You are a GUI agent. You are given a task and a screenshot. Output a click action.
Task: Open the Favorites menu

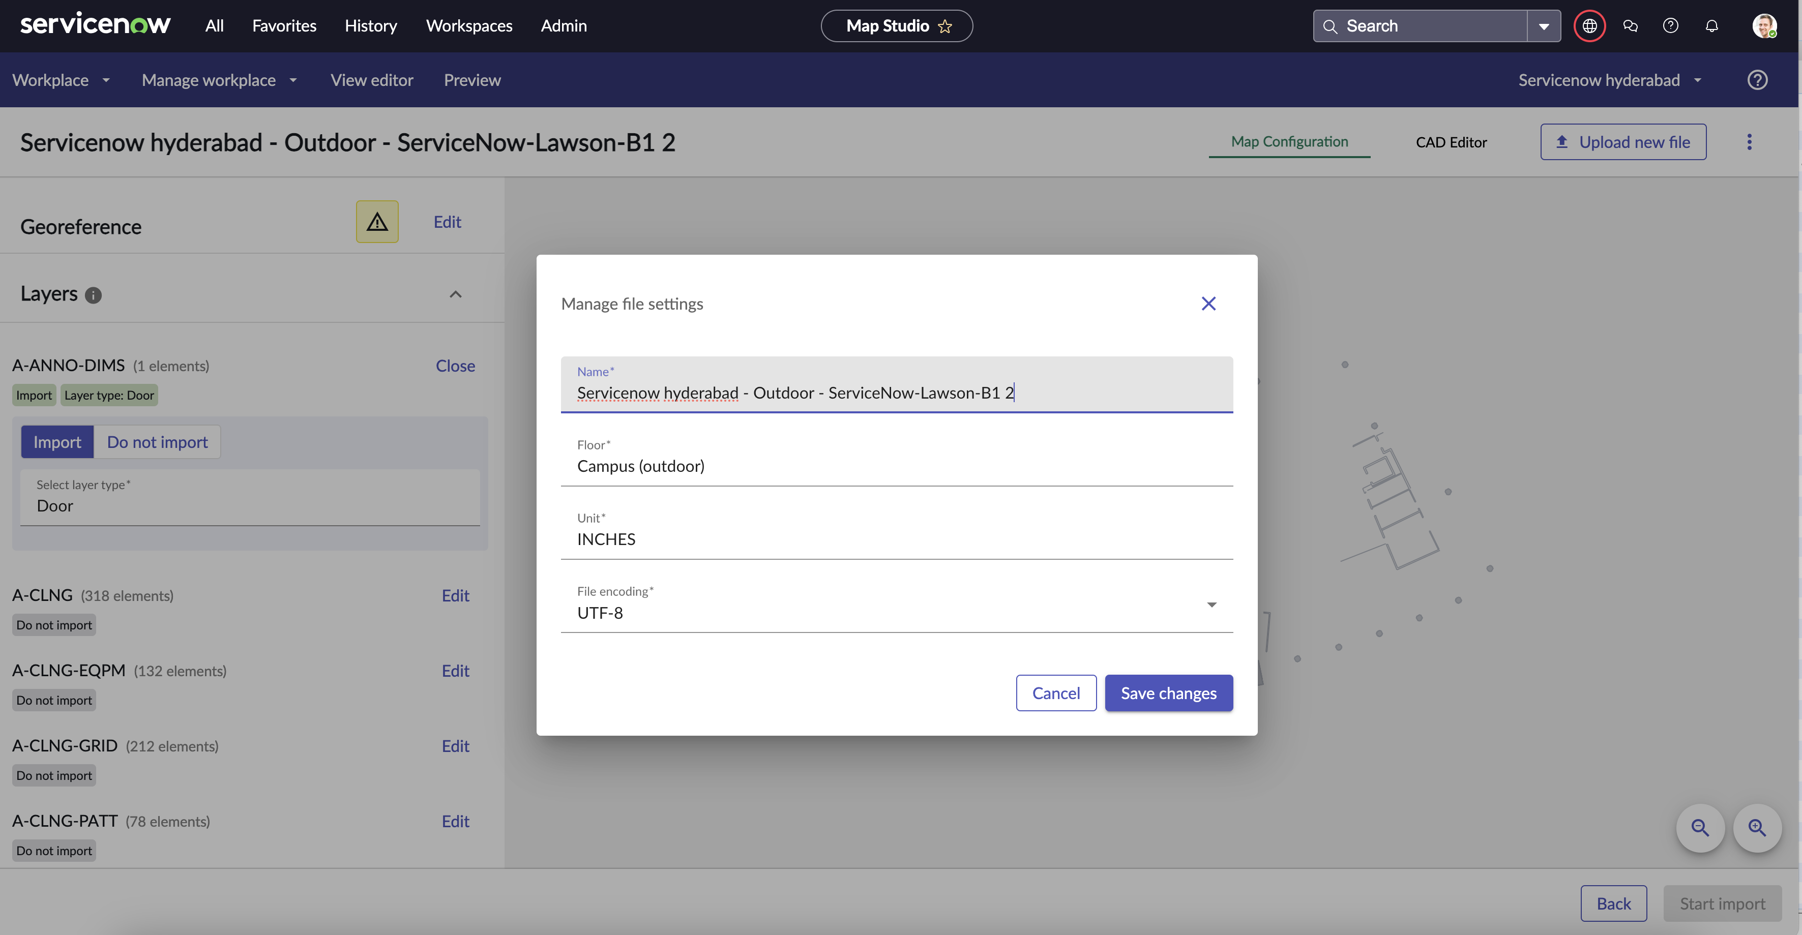click(x=284, y=26)
